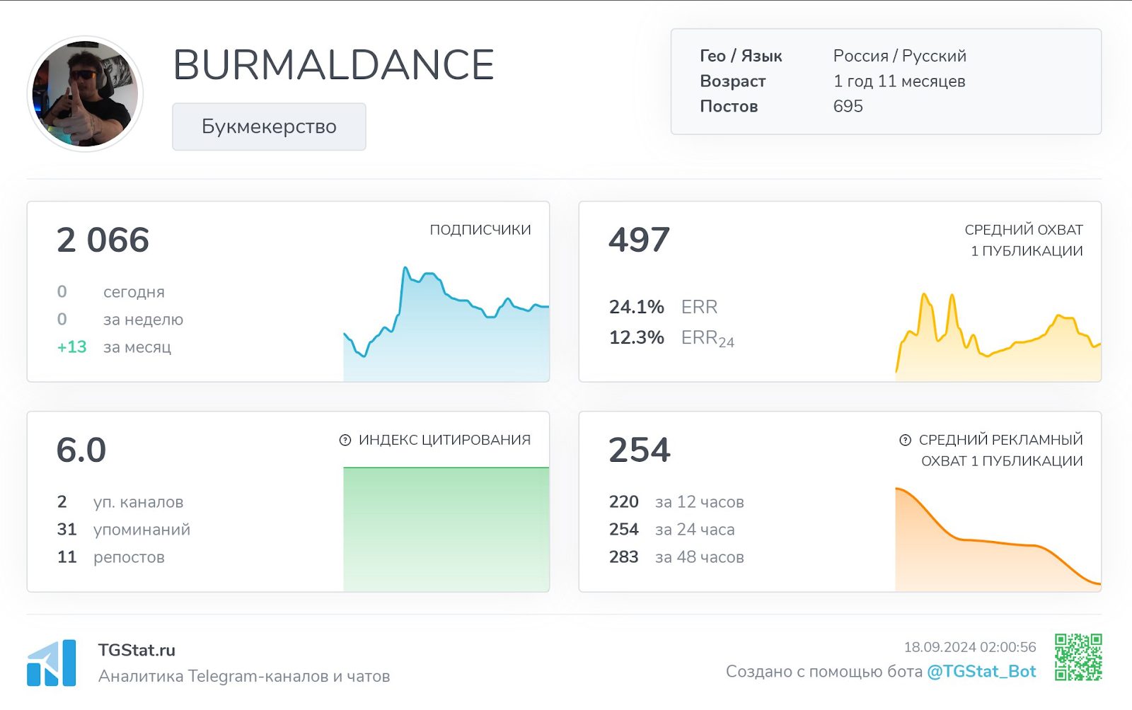Click the ad reach value 254 heading
Screen dimensions: 1132x710
640,450
